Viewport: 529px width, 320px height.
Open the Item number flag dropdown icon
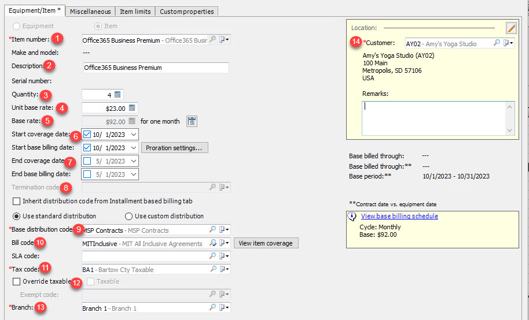tap(223, 39)
